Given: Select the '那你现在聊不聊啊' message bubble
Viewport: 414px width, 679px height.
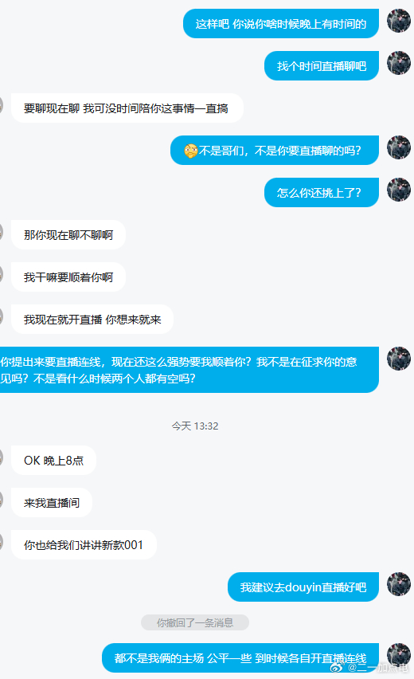Looking at the screenshot, I should click(68, 235).
